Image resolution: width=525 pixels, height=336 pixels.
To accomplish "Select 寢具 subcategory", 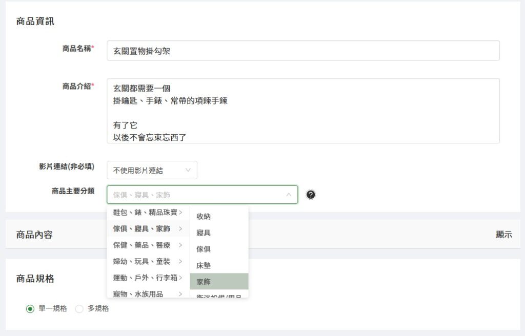I will coord(219,233).
